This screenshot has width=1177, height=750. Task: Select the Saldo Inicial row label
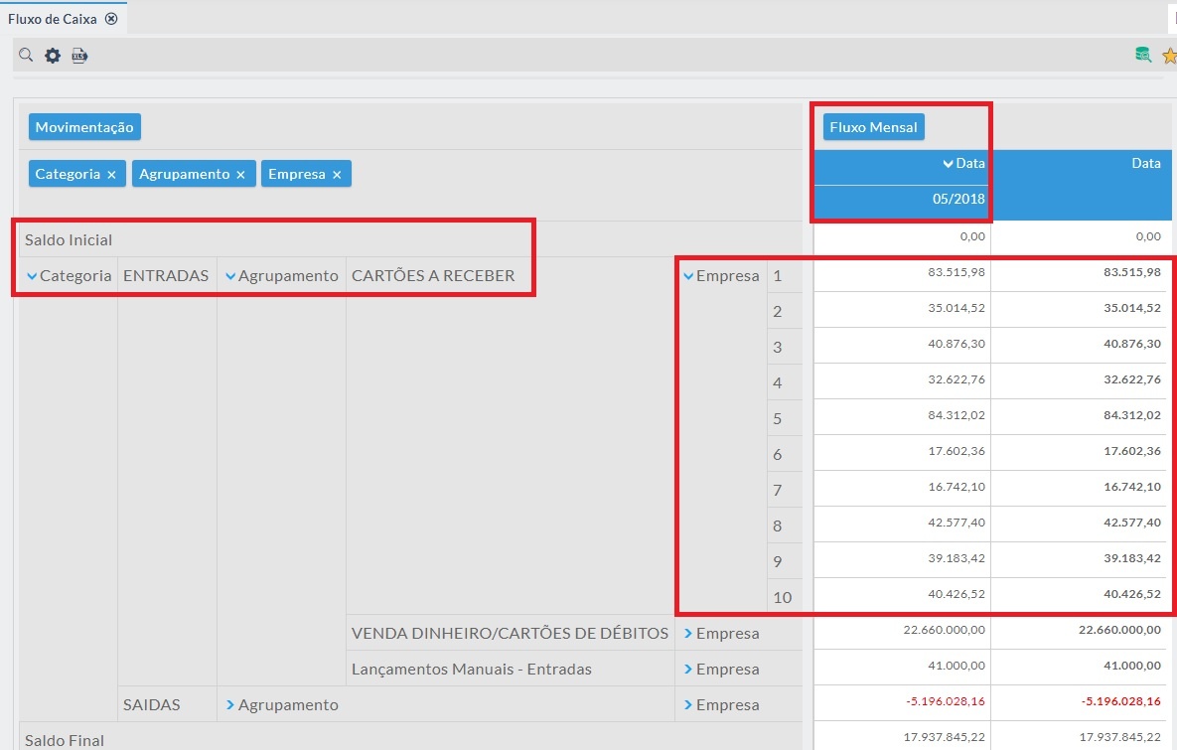69,240
